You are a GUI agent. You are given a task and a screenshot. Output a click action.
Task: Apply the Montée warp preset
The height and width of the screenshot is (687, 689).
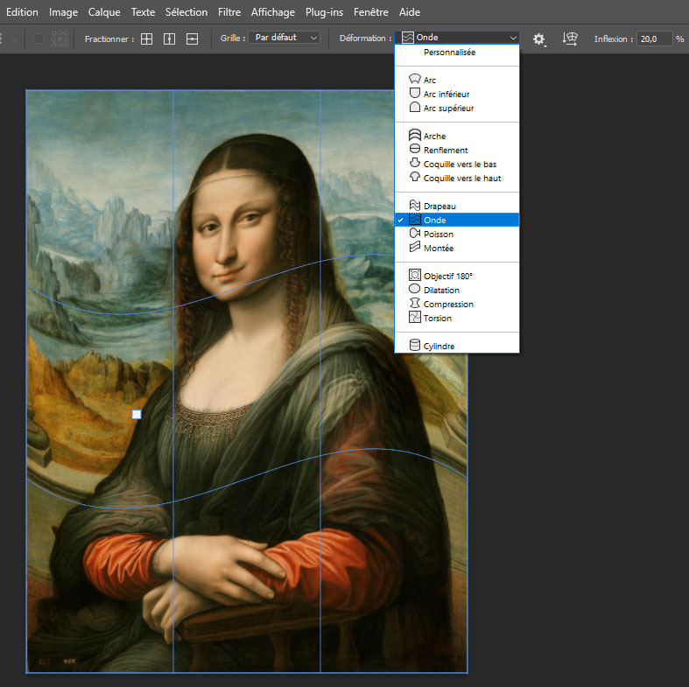[457, 248]
